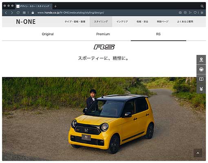
Task: Open the speed dial grid icon
Action: 24,13
